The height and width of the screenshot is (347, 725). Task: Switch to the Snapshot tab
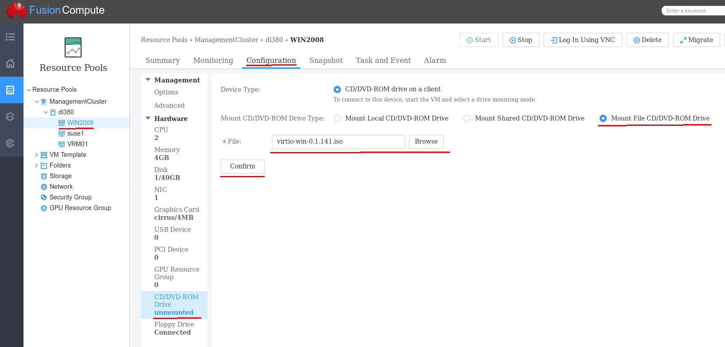(x=326, y=60)
